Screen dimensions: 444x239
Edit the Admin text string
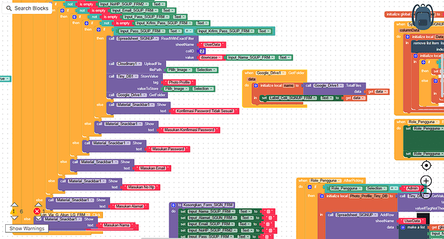click(x=412, y=188)
